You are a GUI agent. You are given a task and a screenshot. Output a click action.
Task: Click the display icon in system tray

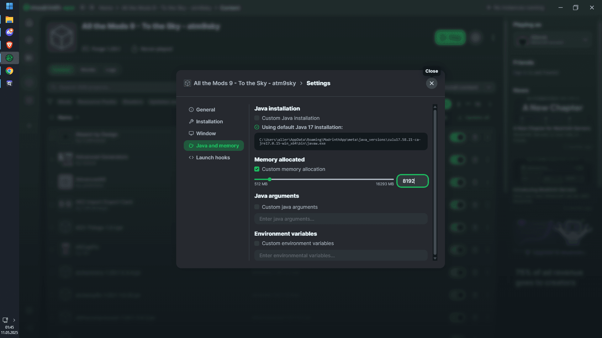[x=5, y=320]
